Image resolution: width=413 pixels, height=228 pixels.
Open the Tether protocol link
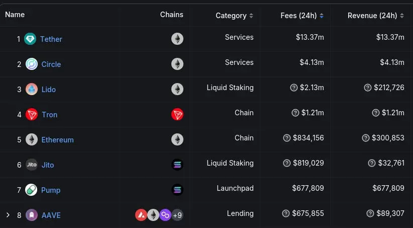point(51,39)
